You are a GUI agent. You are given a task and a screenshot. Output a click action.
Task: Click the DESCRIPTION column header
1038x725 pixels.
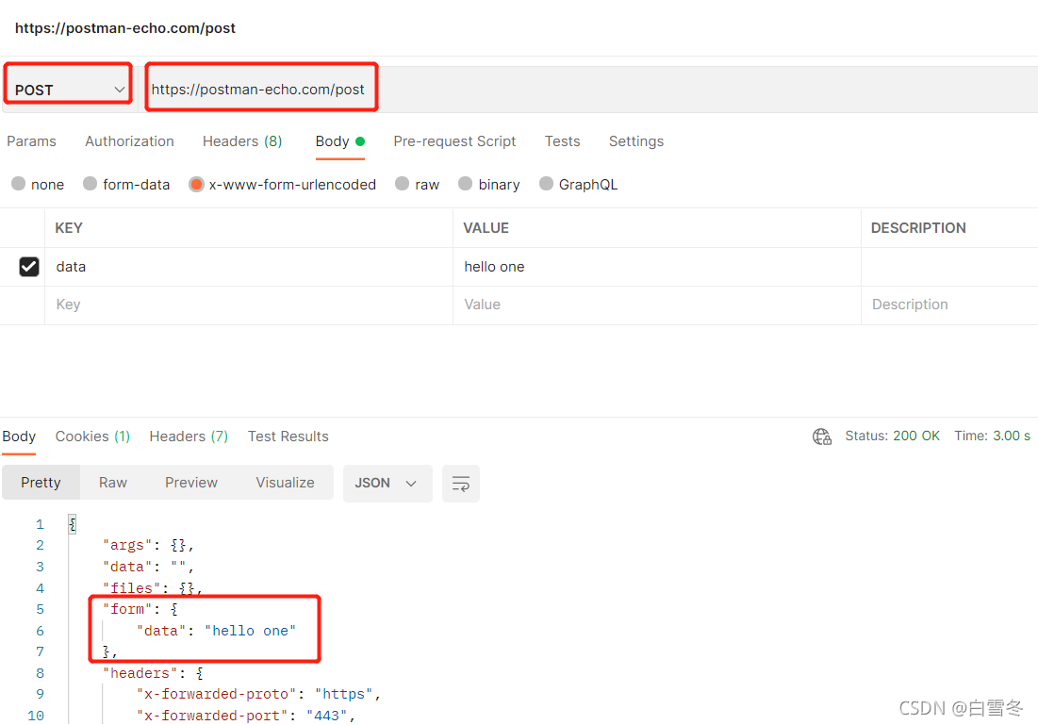[x=918, y=228]
